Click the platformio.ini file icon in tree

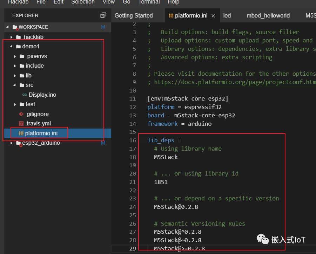(x=21, y=133)
